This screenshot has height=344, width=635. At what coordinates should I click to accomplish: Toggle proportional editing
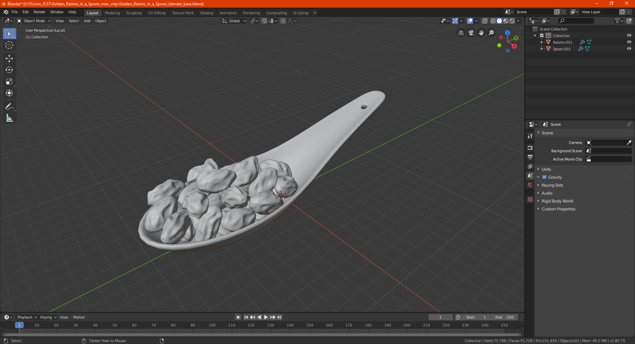pos(283,21)
